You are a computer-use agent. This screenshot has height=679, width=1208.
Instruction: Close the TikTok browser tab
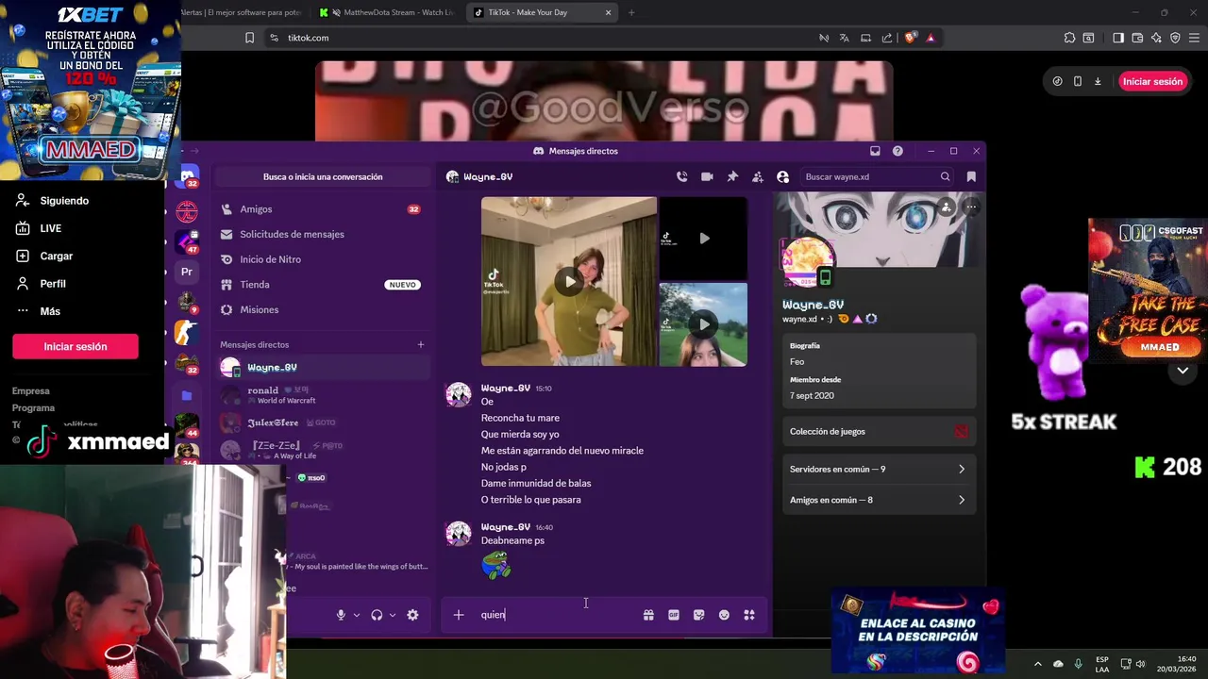pyautogui.click(x=608, y=12)
